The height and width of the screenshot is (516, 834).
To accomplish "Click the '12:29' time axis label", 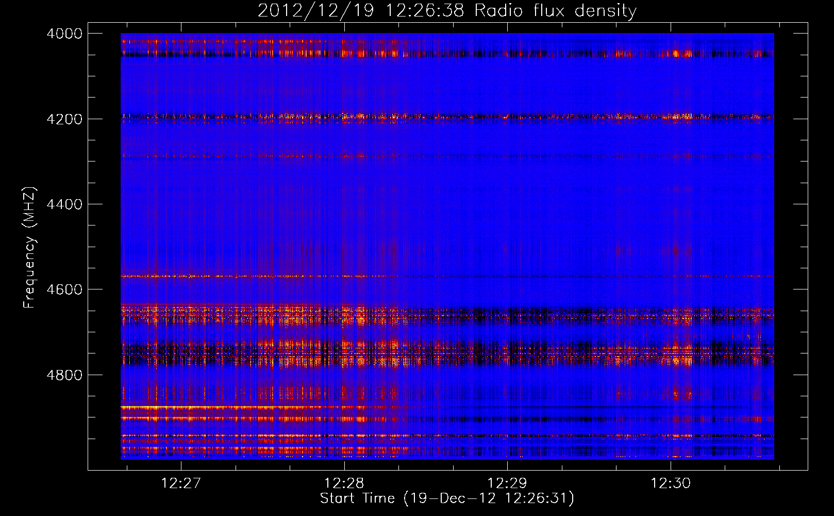I will coord(507,483).
